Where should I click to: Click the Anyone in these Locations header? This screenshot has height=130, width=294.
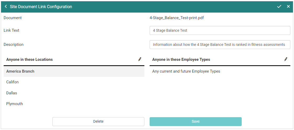[x=30, y=59]
